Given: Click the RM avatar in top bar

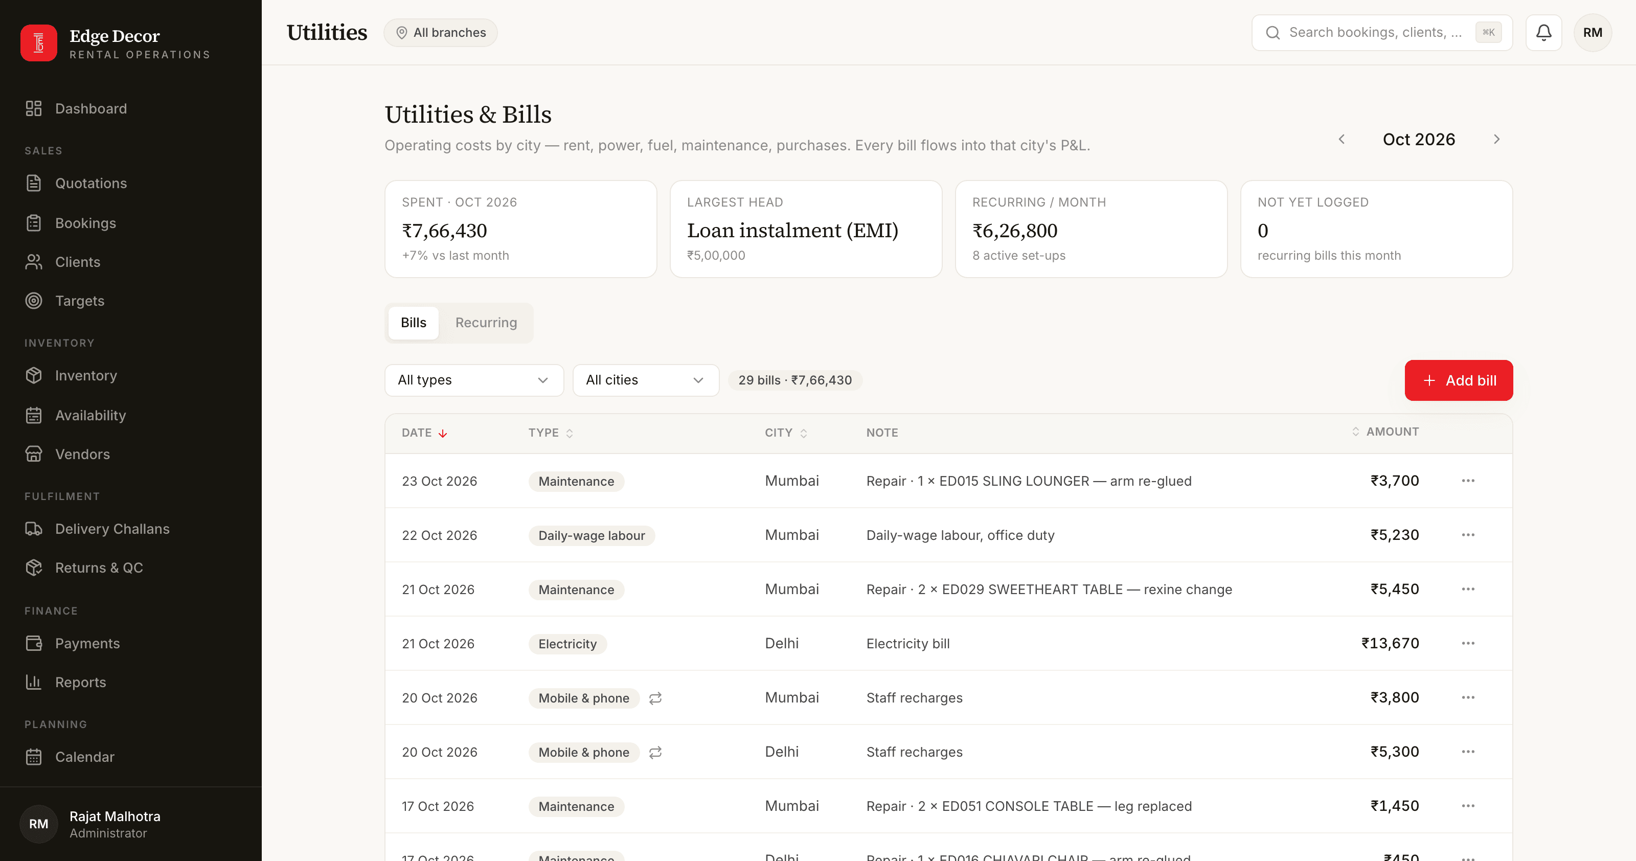Looking at the screenshot, I should [1592, 32].
